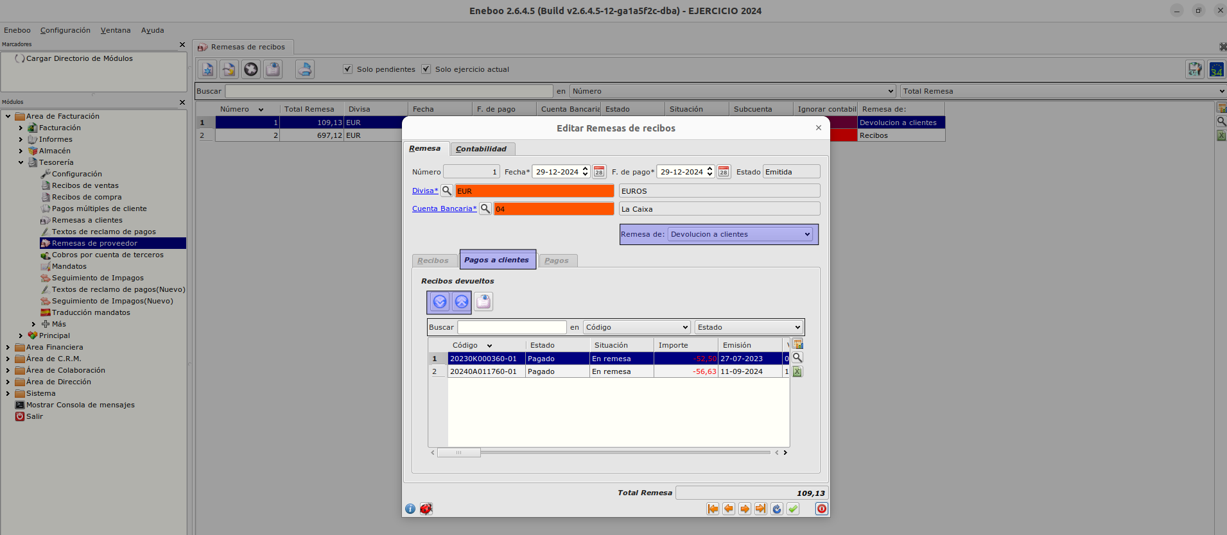Image resolution: width=1227 pixels, height=535 pixels.
Task: Cancel dialog with red power icon
Action: click(x=822, y=509)
